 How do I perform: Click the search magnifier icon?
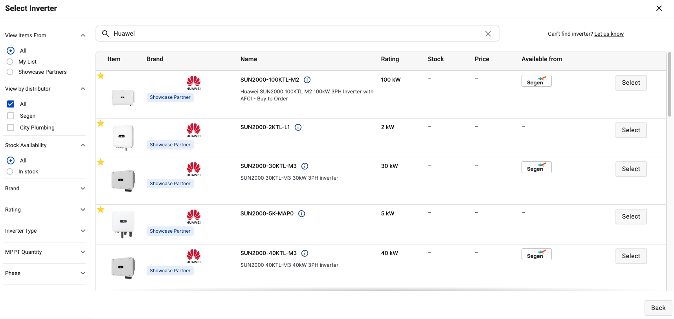[x=105, y=34]
